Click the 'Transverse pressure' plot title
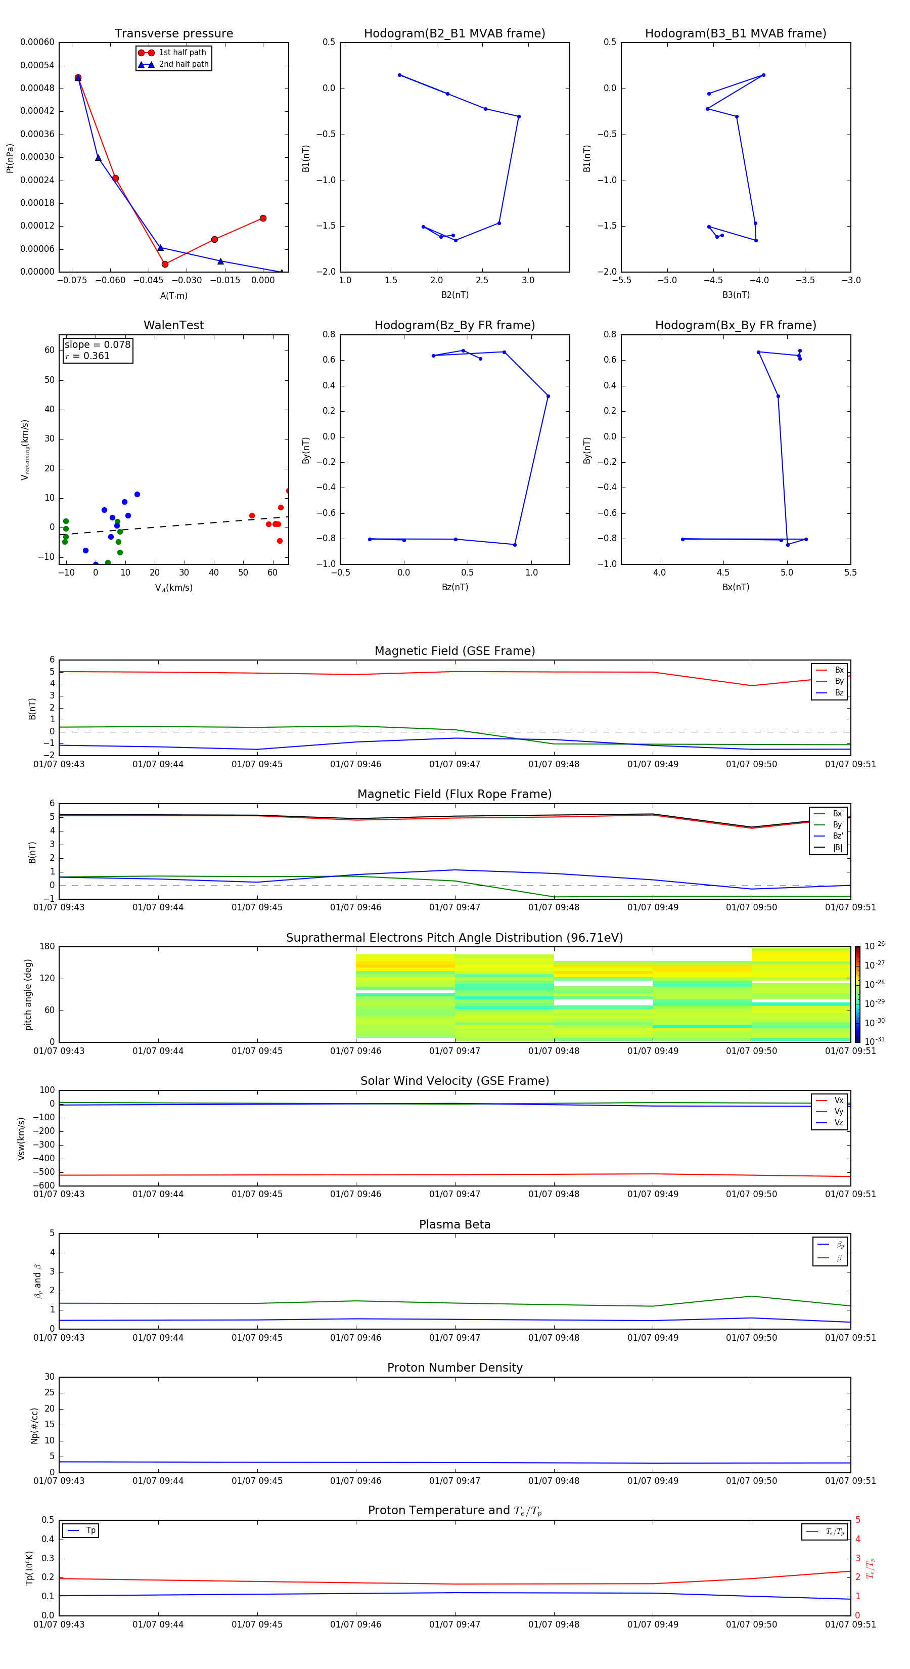Image resolution: width=910 pixels, height=1669 pixels. pos(173,34)
